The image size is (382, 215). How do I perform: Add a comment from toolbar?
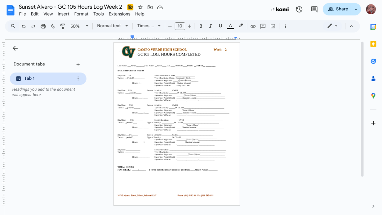263,26
